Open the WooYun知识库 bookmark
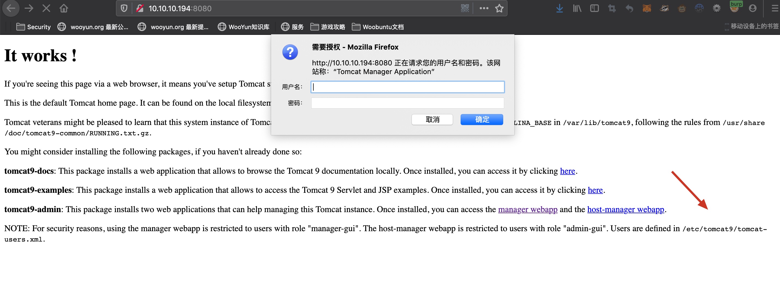 point(244,27)
